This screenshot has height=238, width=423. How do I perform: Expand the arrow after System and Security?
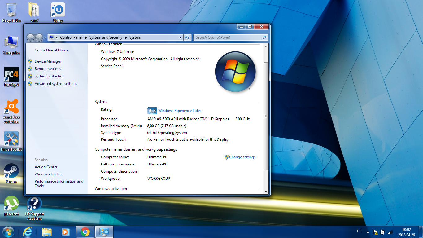[126, 37]
